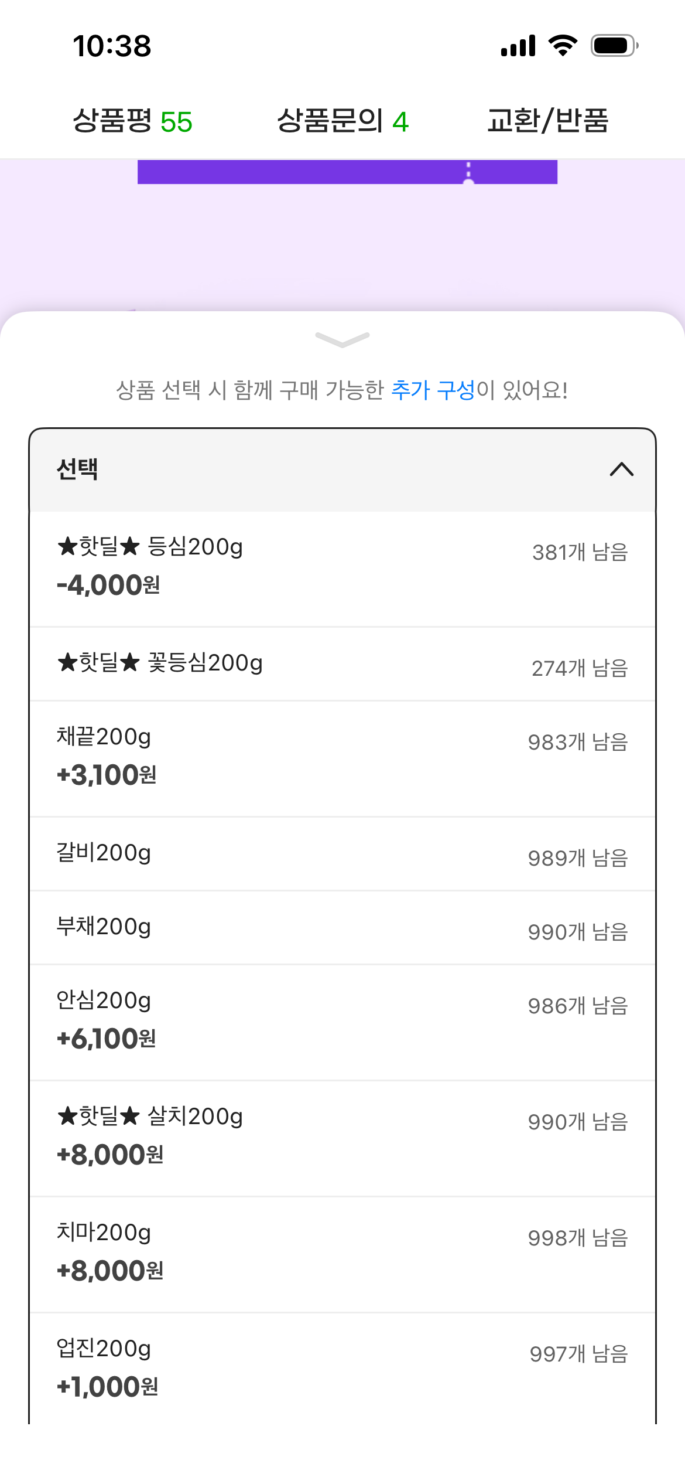
Task: Tap the cellular signal bars icon
Action: point(518,46)
